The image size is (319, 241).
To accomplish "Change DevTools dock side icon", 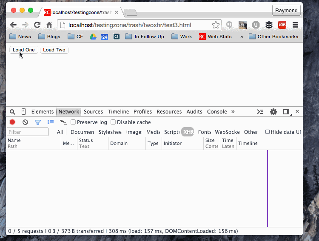I will tap(286, 112).
